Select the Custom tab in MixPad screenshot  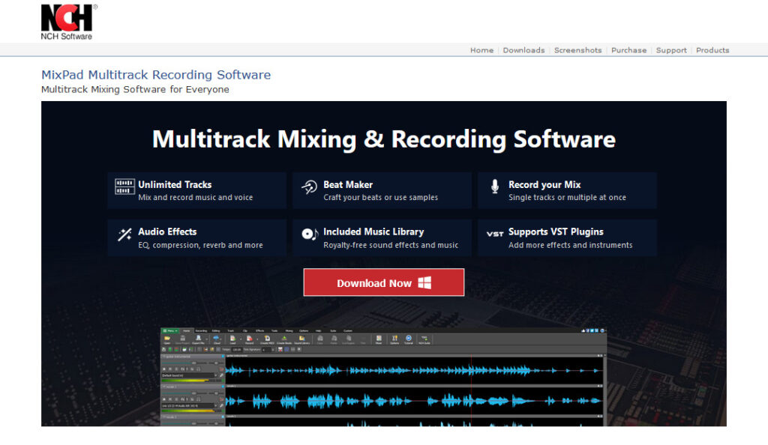348,331
